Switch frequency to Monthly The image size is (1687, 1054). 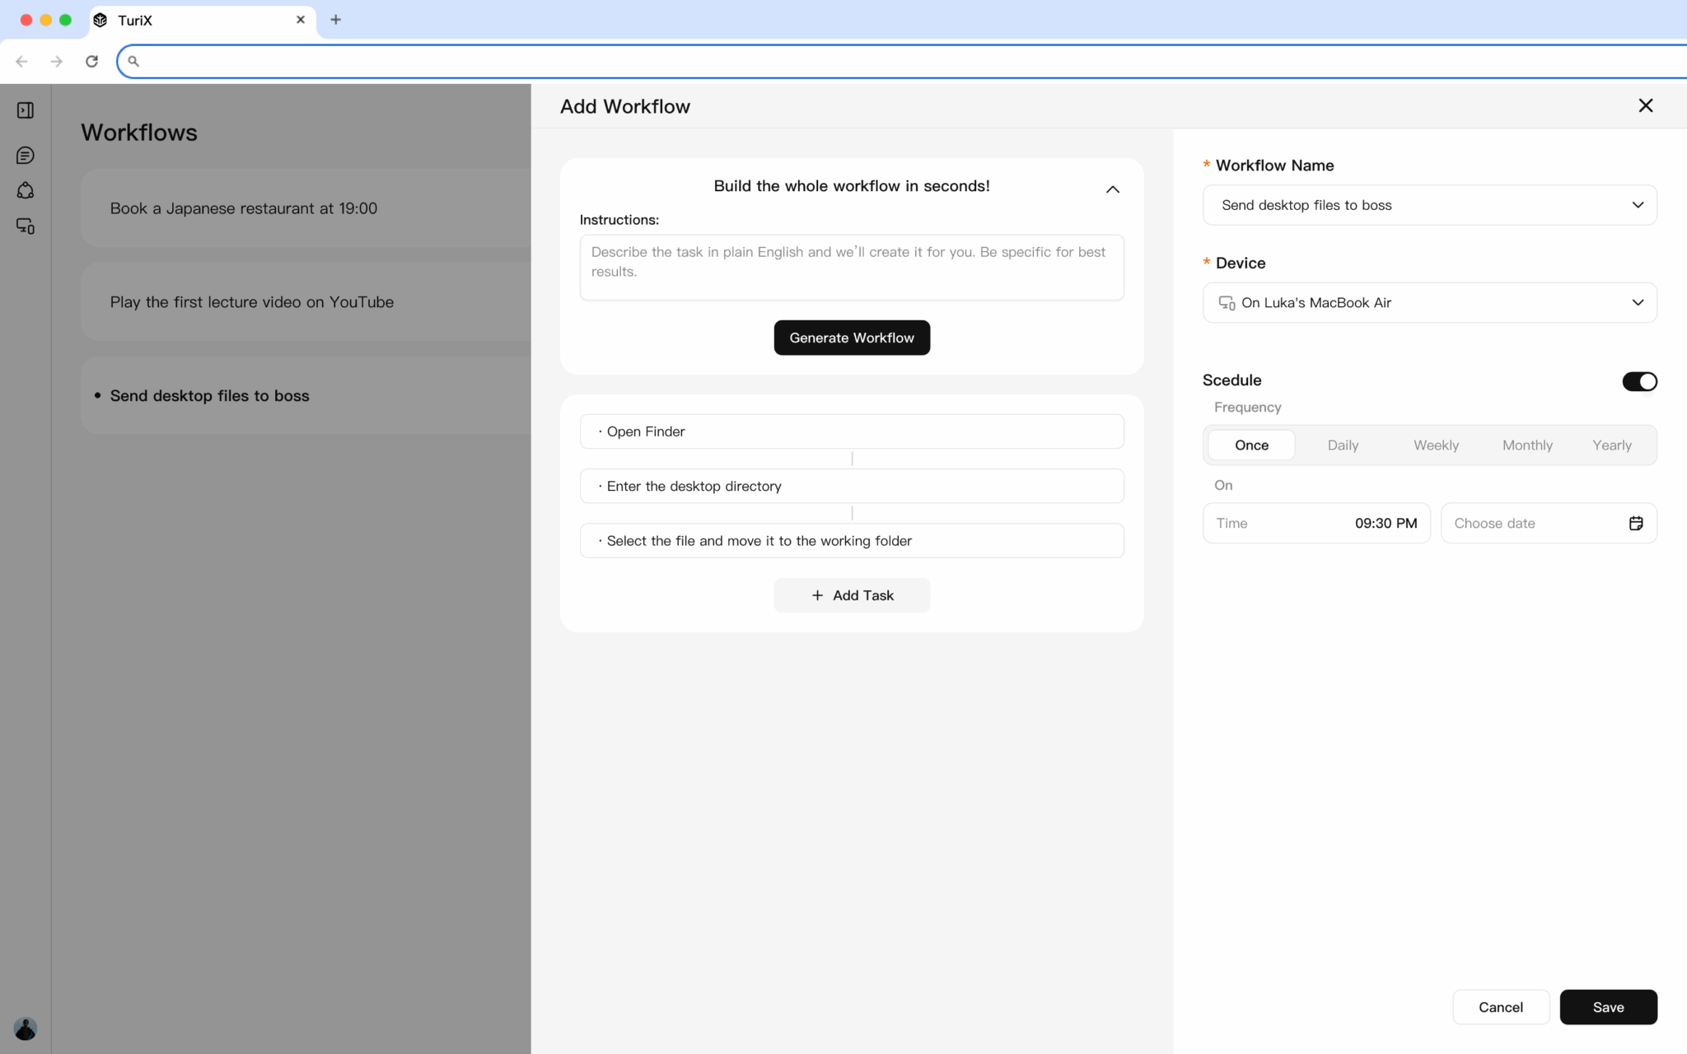[x=1526, y=445]
